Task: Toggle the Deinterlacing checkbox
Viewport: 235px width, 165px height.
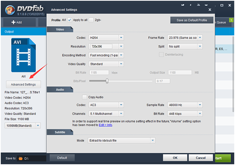Action: (x=161, y=55)
